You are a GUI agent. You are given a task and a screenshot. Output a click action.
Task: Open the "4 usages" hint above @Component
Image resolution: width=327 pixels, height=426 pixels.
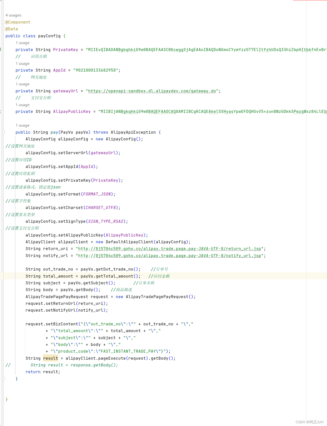(13, 15)
